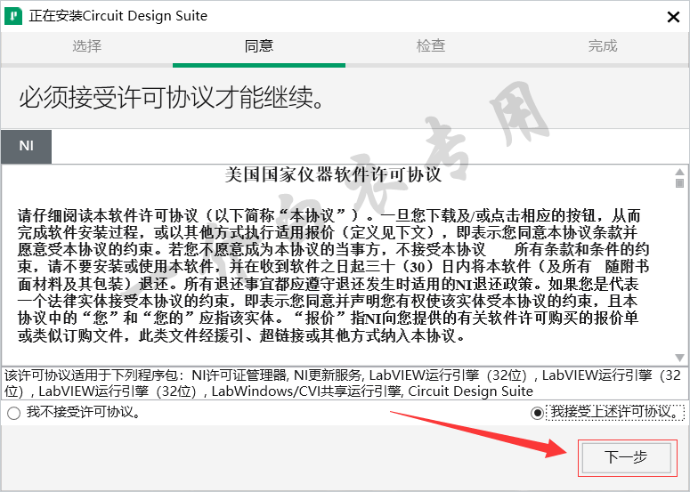Select the 完成 step tab
This screenshot has height=492, width=690.
coord(603,45)
